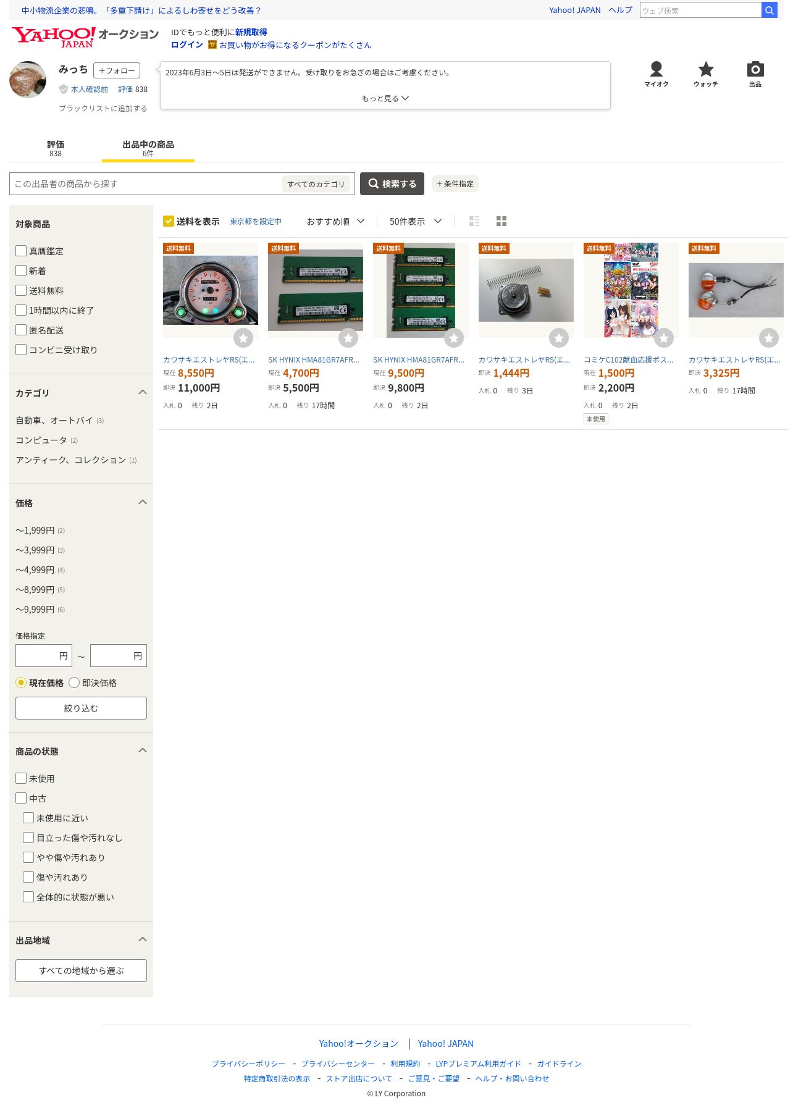Open the おすすめ順 sort dropdown
The image size is (793, 1108).
(x=335, y=221)
